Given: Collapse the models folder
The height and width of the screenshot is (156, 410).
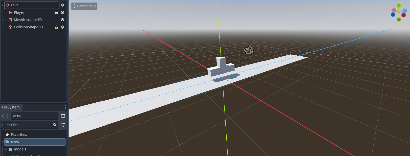Looking at the screenshot, I should tap(6, 149).
